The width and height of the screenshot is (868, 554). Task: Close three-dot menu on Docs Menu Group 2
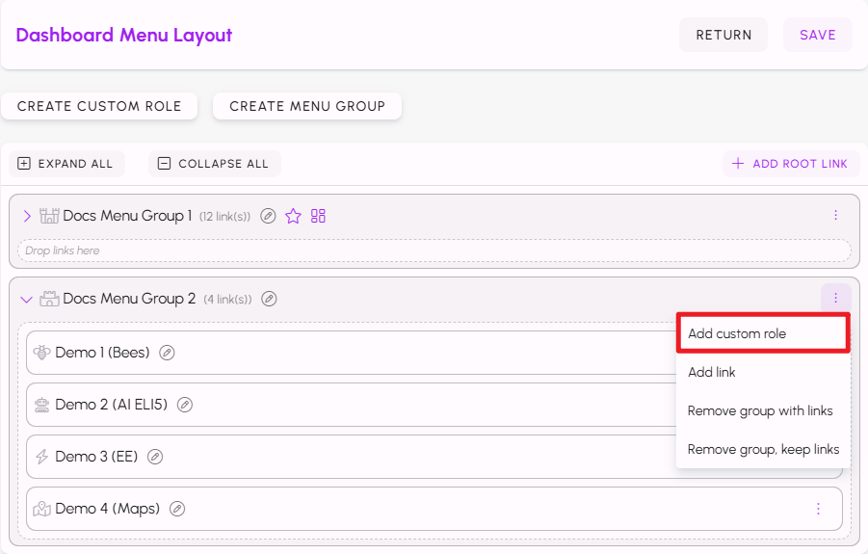point(835,299)
